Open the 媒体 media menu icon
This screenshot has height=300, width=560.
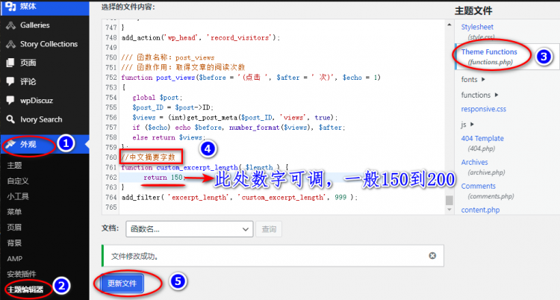[x=10, y=6]
